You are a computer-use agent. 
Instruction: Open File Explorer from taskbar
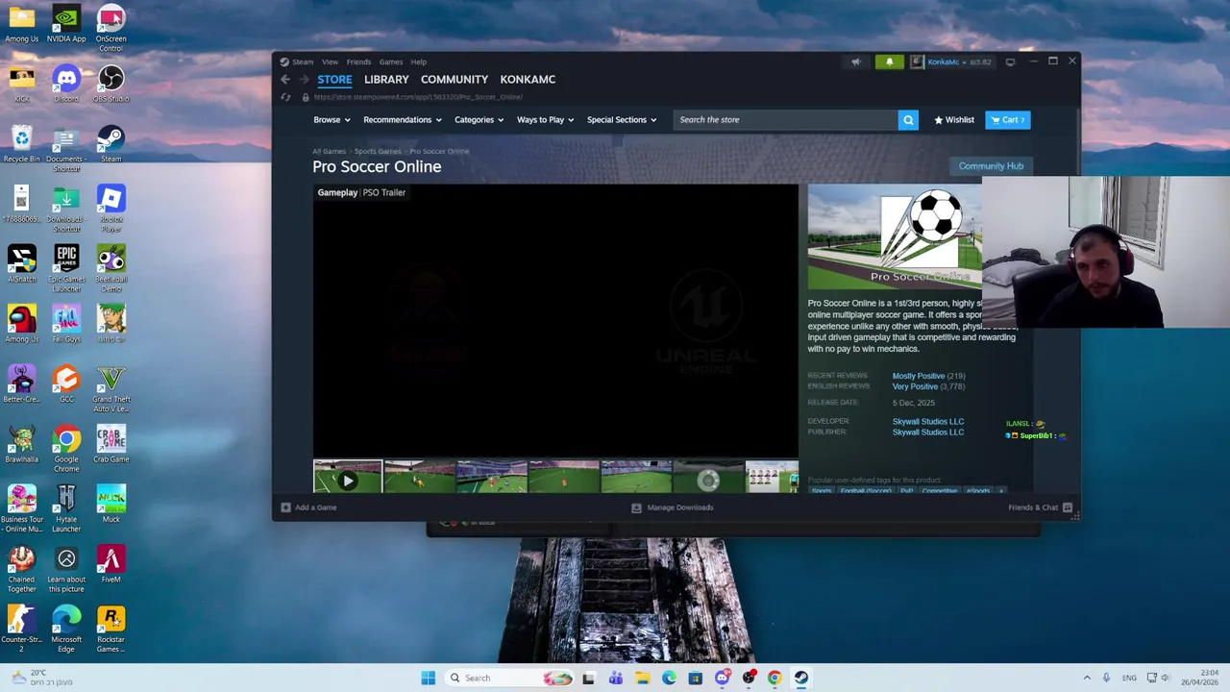(642, 678)
